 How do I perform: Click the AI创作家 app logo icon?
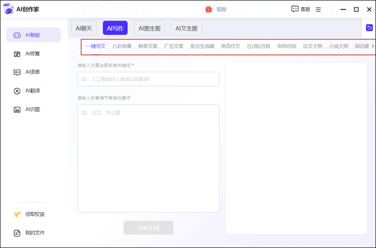click(x=8, y=9)
